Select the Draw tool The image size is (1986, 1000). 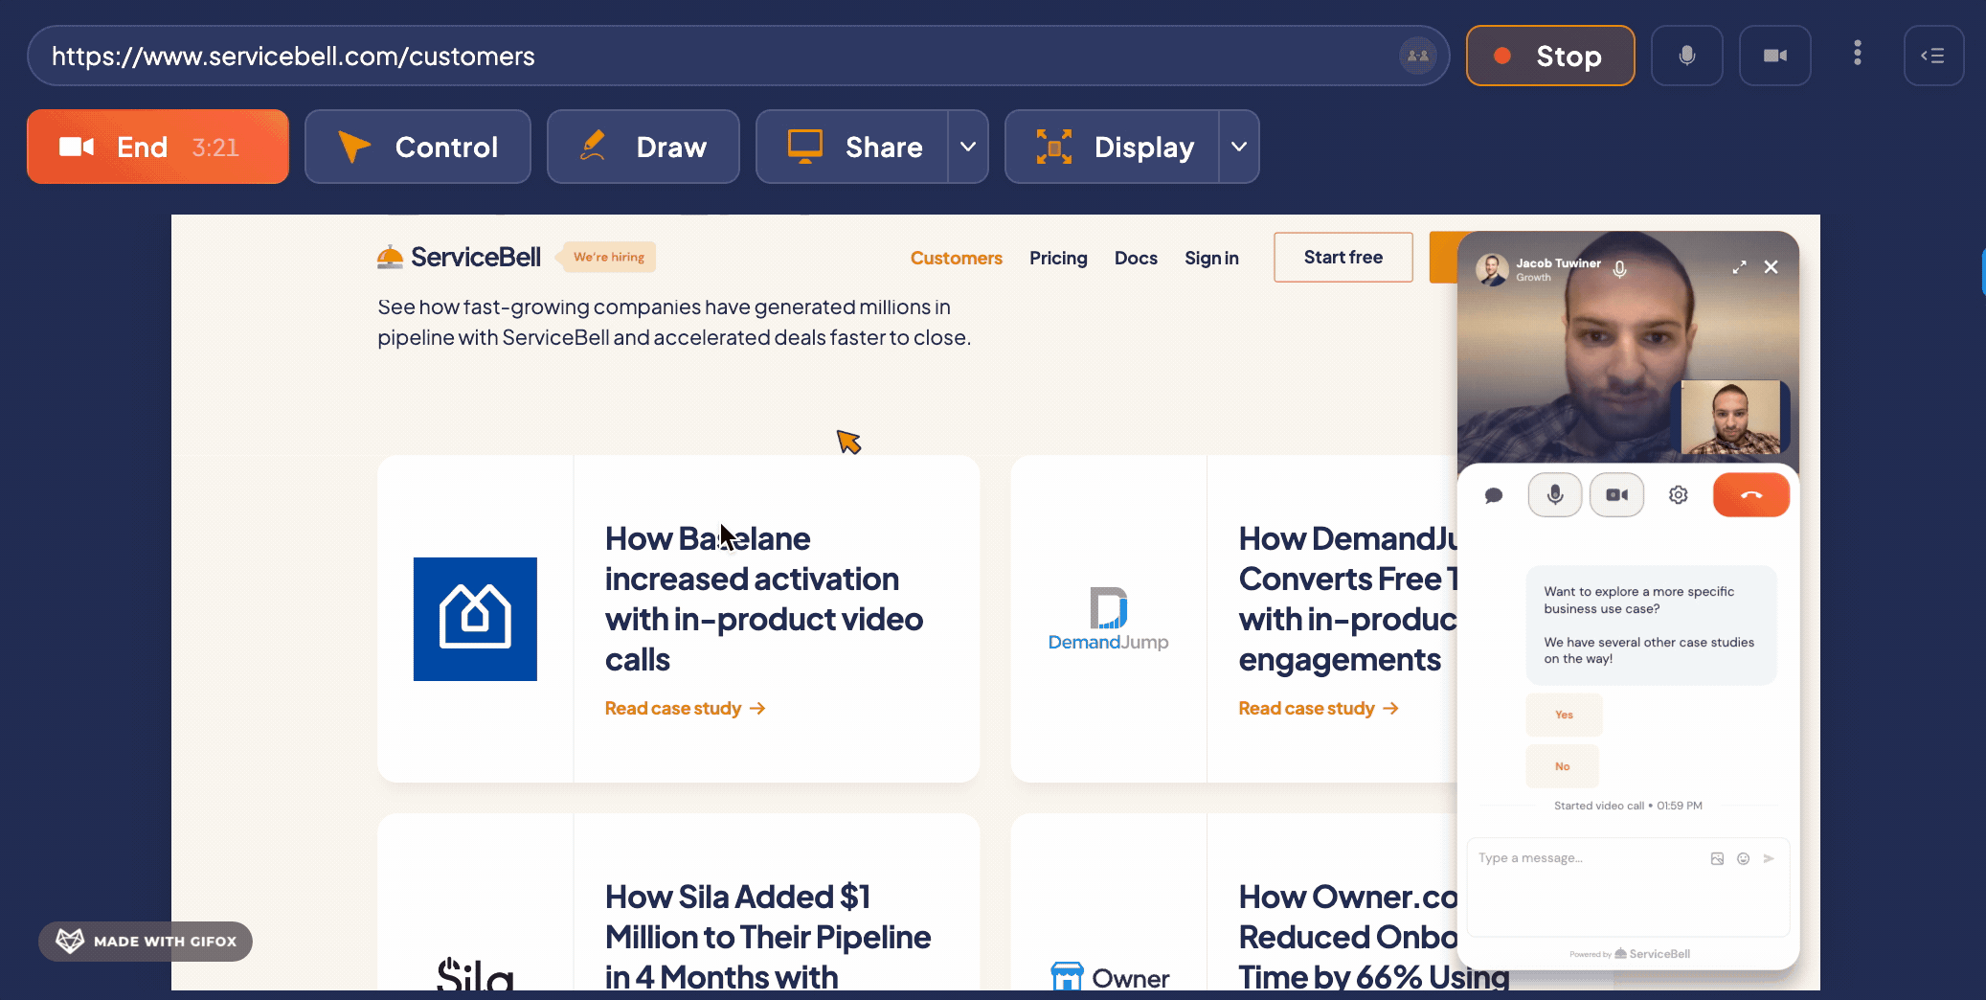click(643, 147)
